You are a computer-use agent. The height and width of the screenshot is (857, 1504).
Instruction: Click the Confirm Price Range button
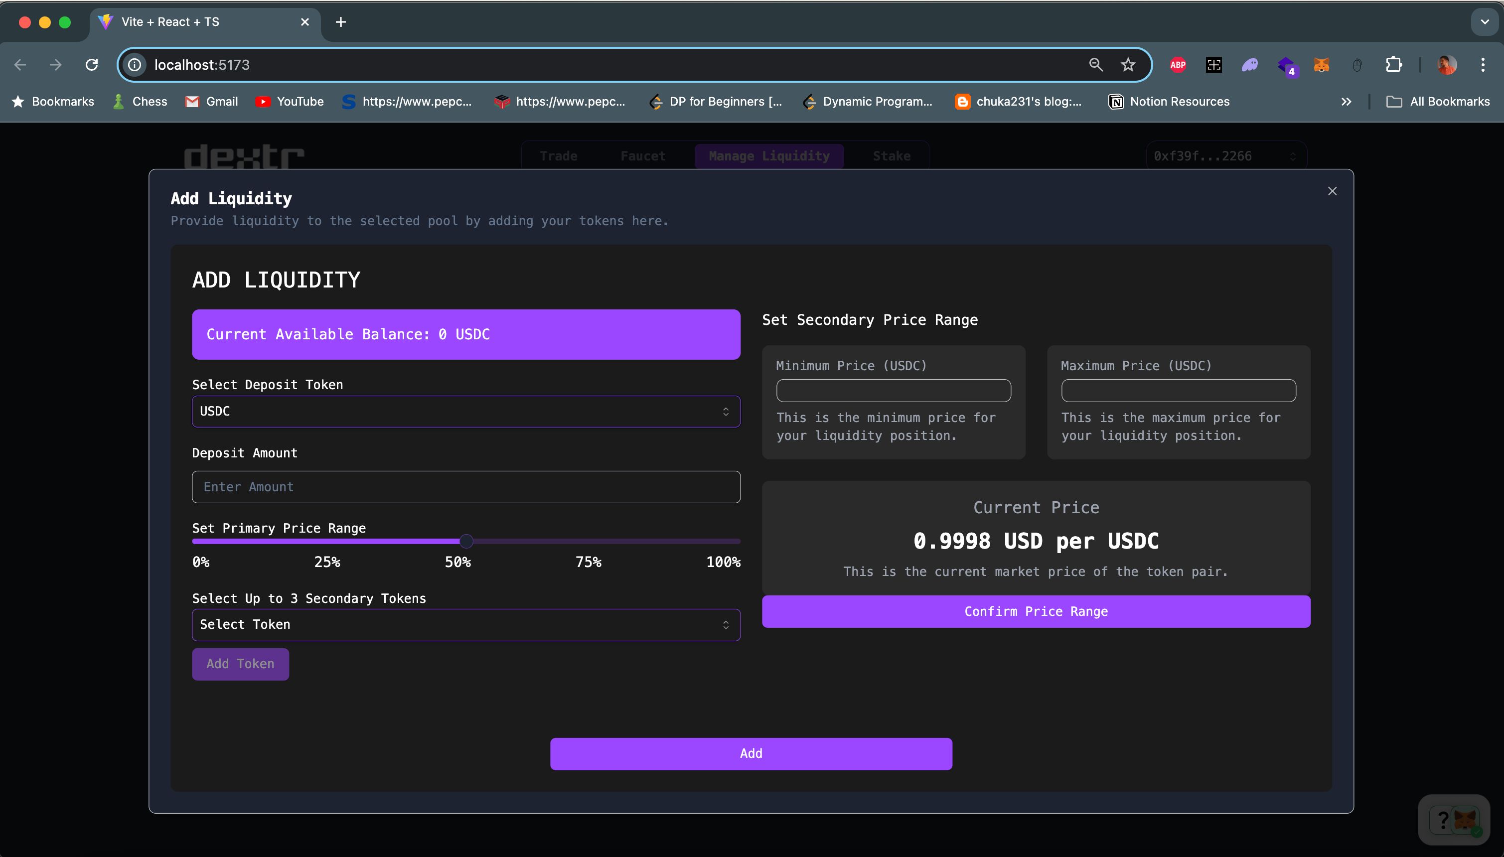point(1036,610)
